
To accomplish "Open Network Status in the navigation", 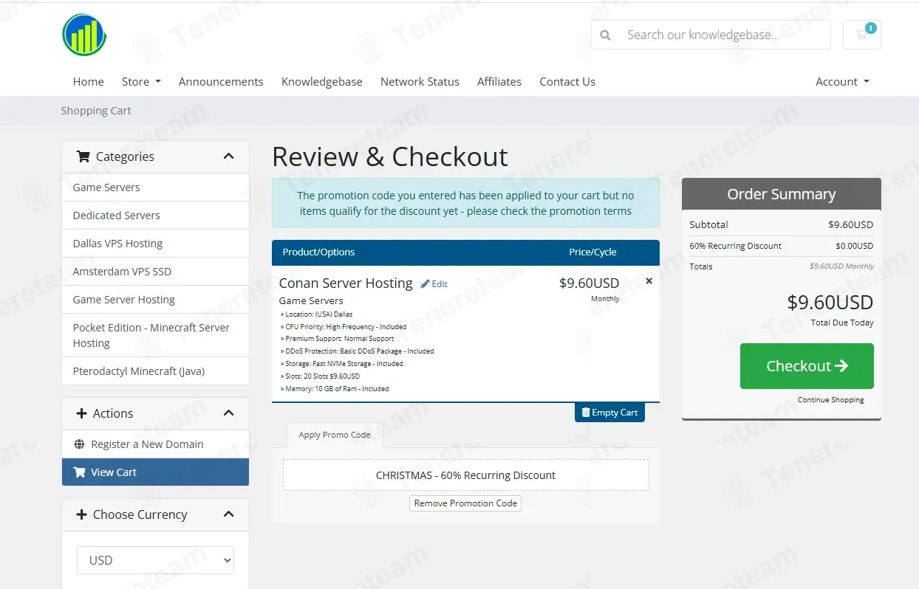I will click(420, 82).
